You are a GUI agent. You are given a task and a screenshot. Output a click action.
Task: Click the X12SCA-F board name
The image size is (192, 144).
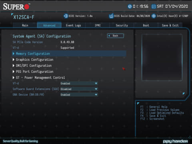24,17
